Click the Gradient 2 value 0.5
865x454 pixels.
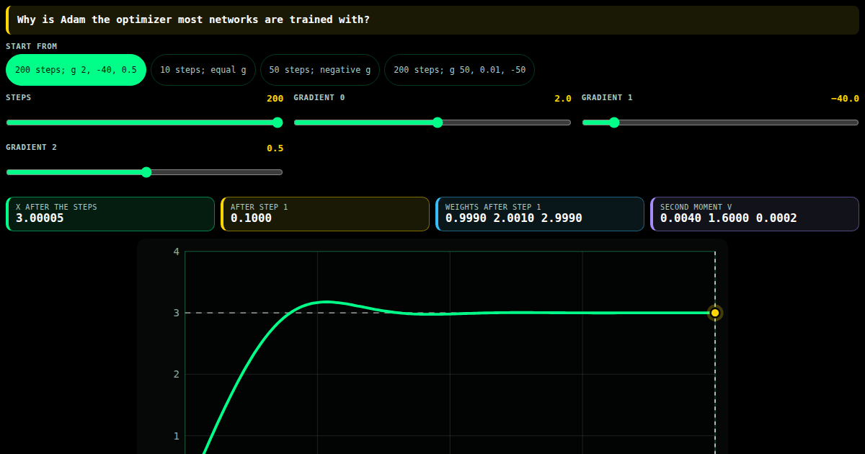[x=275, y=148]
